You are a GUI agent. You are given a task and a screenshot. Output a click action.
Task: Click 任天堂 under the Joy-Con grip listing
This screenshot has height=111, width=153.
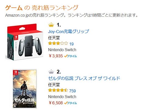click(54, 38)
